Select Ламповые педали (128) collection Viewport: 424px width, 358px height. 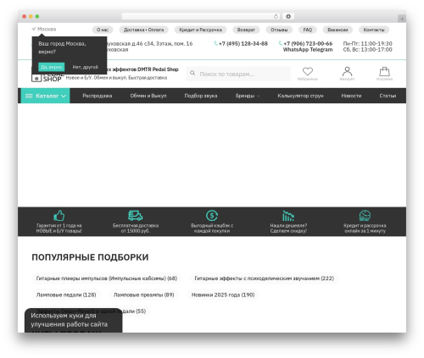66,295
